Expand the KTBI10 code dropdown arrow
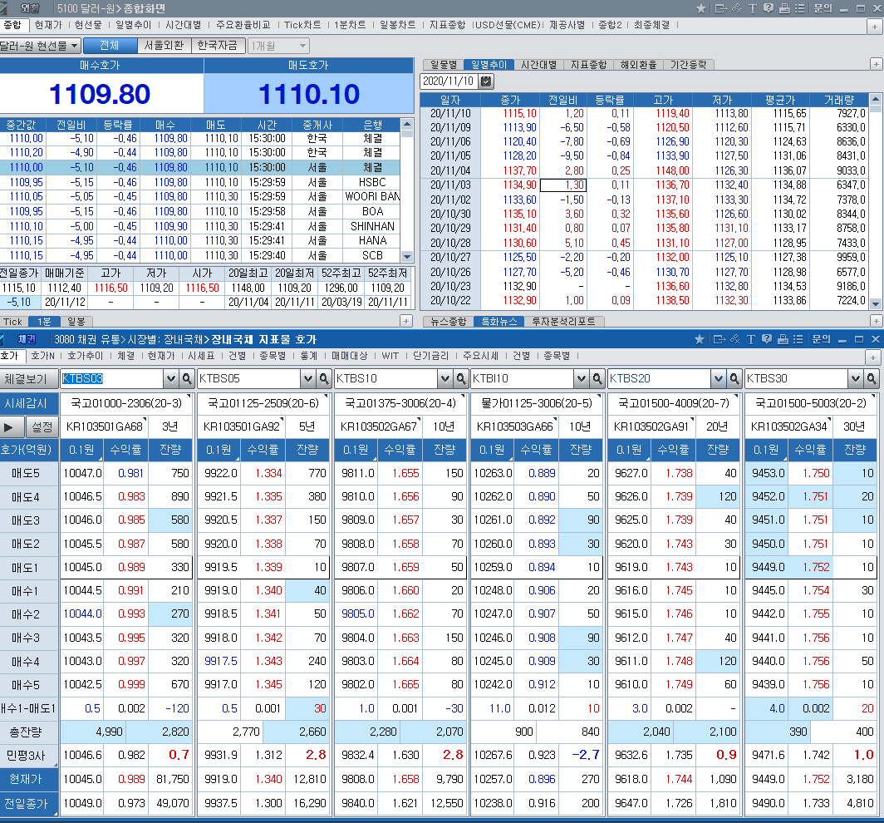The width and height of the screenshot is (884, 823). coord(582,379)
